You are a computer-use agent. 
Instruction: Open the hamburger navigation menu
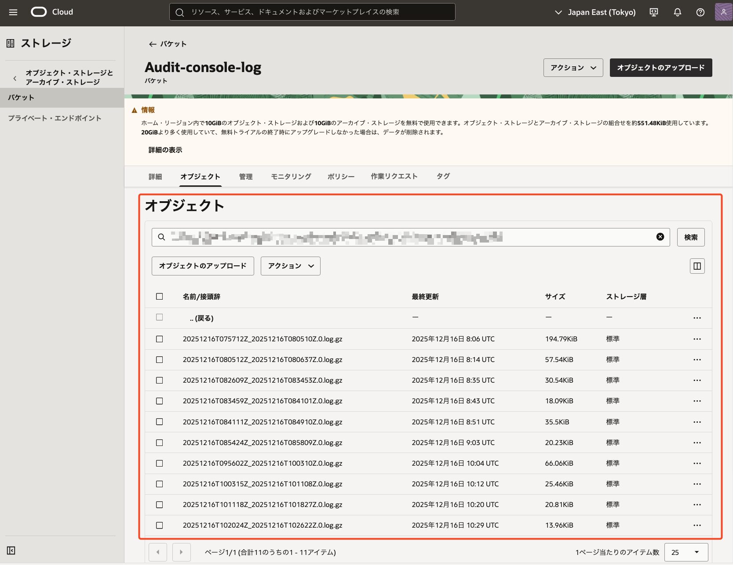tap(13, 12)
